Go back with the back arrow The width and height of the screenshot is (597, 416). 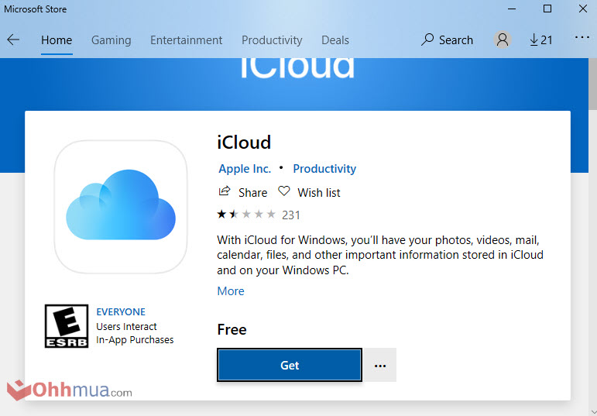click(13, 40)
